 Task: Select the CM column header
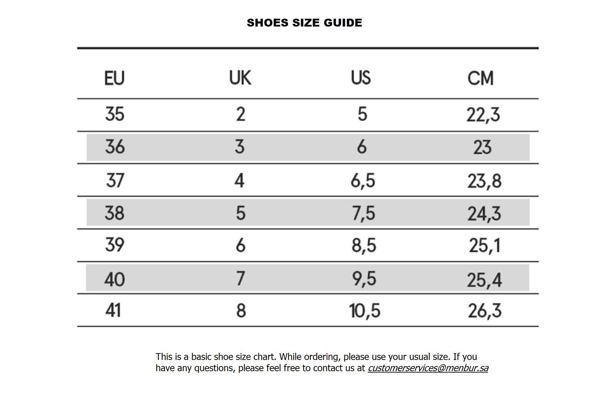pyautogui.click(x=481, y=78)
